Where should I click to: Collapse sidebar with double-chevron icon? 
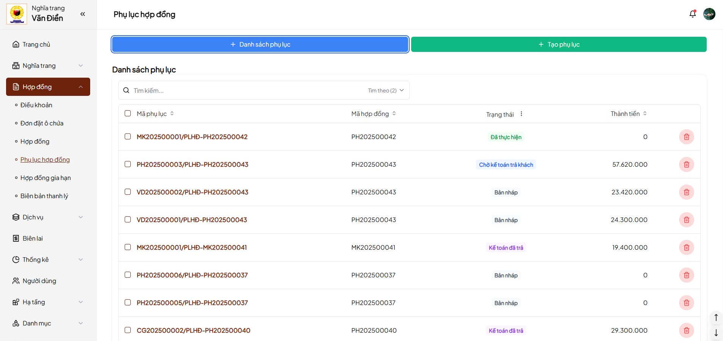click(x=83, y=14)
